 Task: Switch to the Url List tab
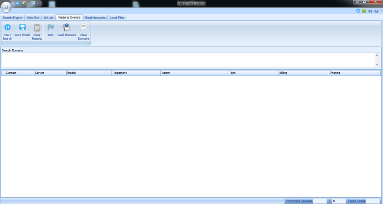[49, 18]
